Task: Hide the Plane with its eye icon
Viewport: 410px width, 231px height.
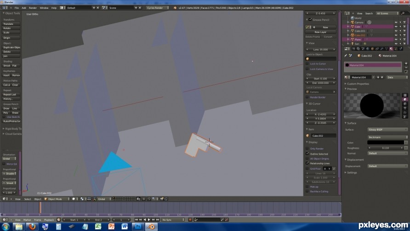Action: 396,40
